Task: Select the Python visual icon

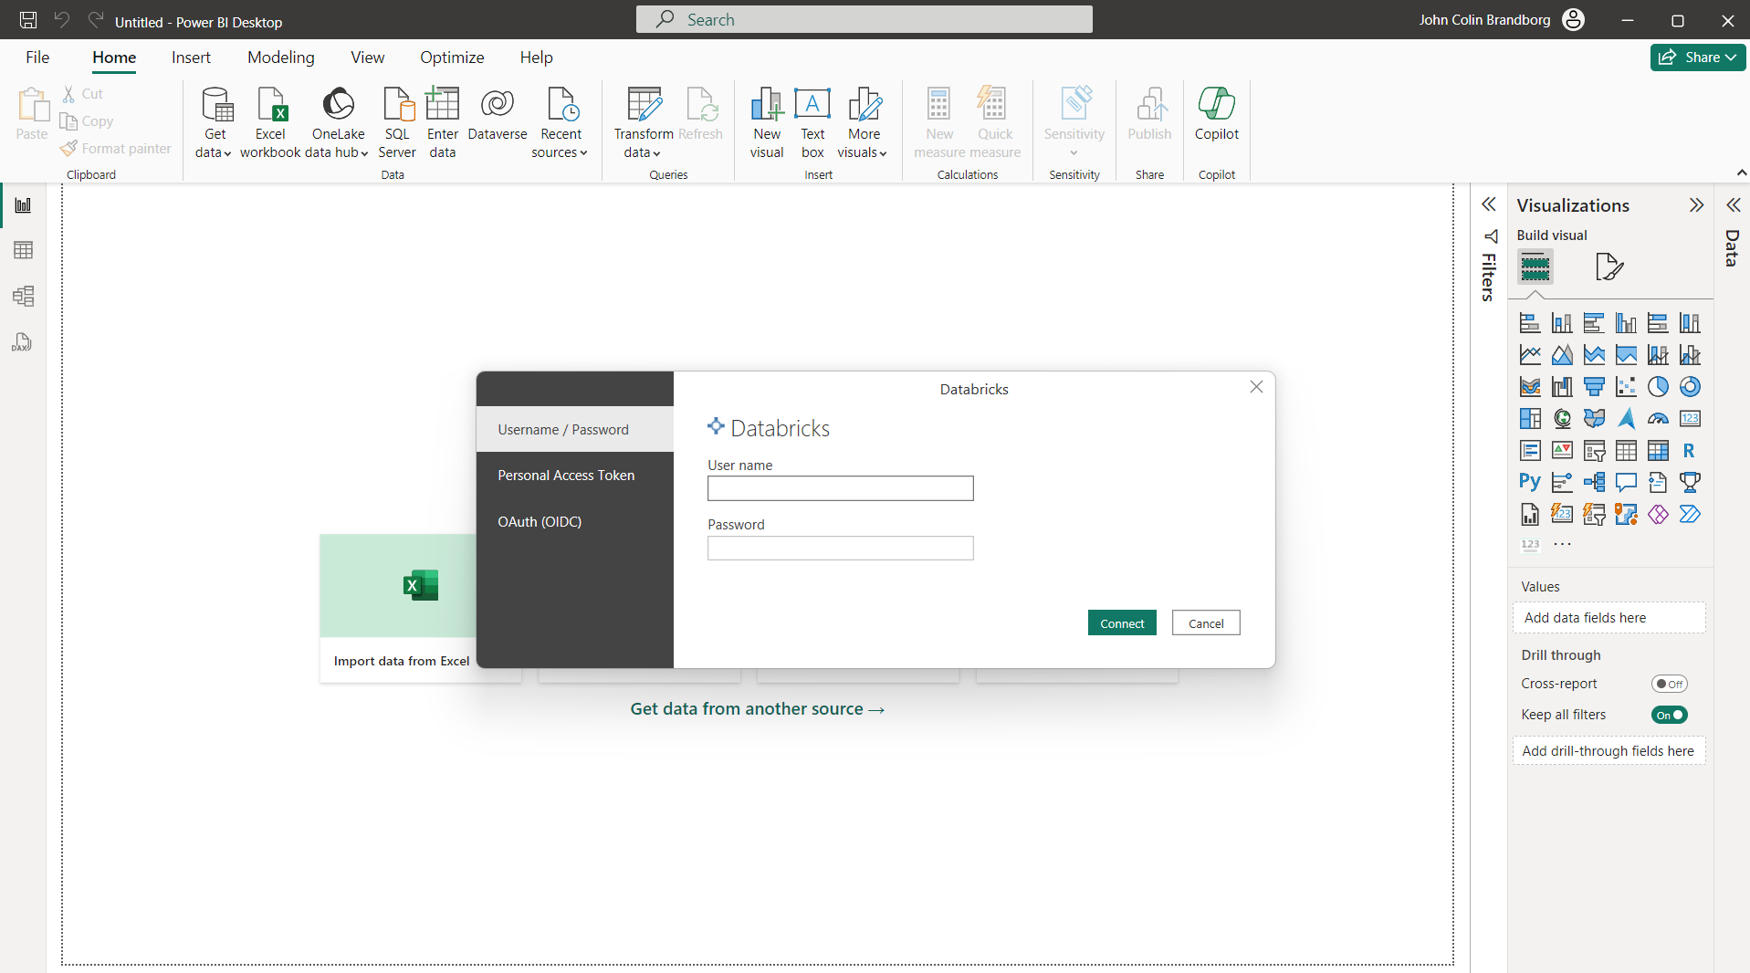Action: [1530, 482]
